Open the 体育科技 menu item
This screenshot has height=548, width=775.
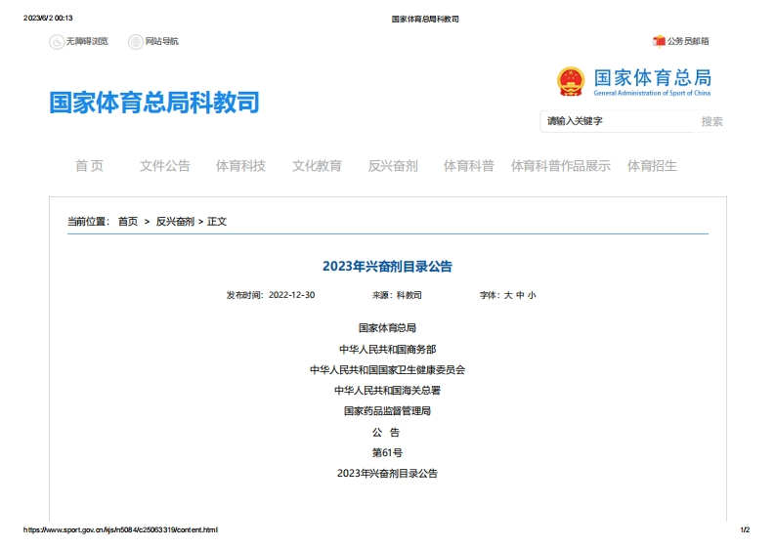pyautogui.click(x=240, y=166)
